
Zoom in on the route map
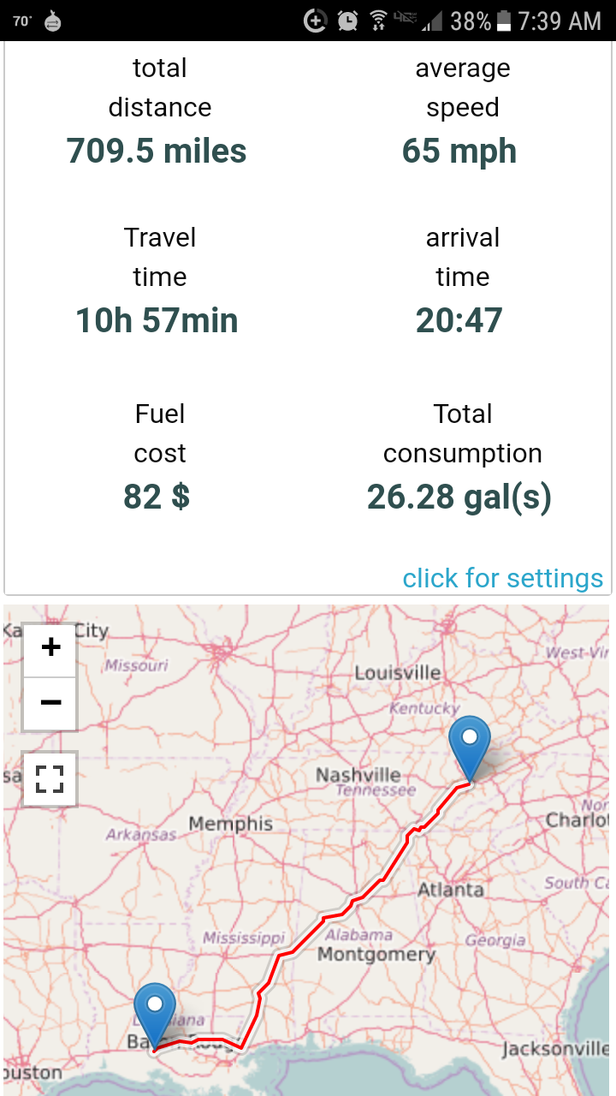[x=50, y=648]
